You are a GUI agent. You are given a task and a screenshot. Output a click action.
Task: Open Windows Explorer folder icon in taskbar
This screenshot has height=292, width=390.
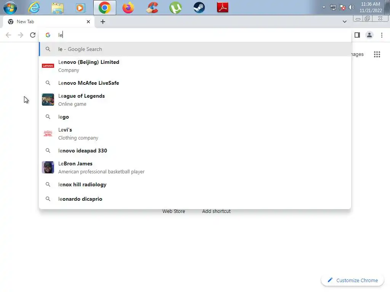pyautogui.click(x=58, y=8)
